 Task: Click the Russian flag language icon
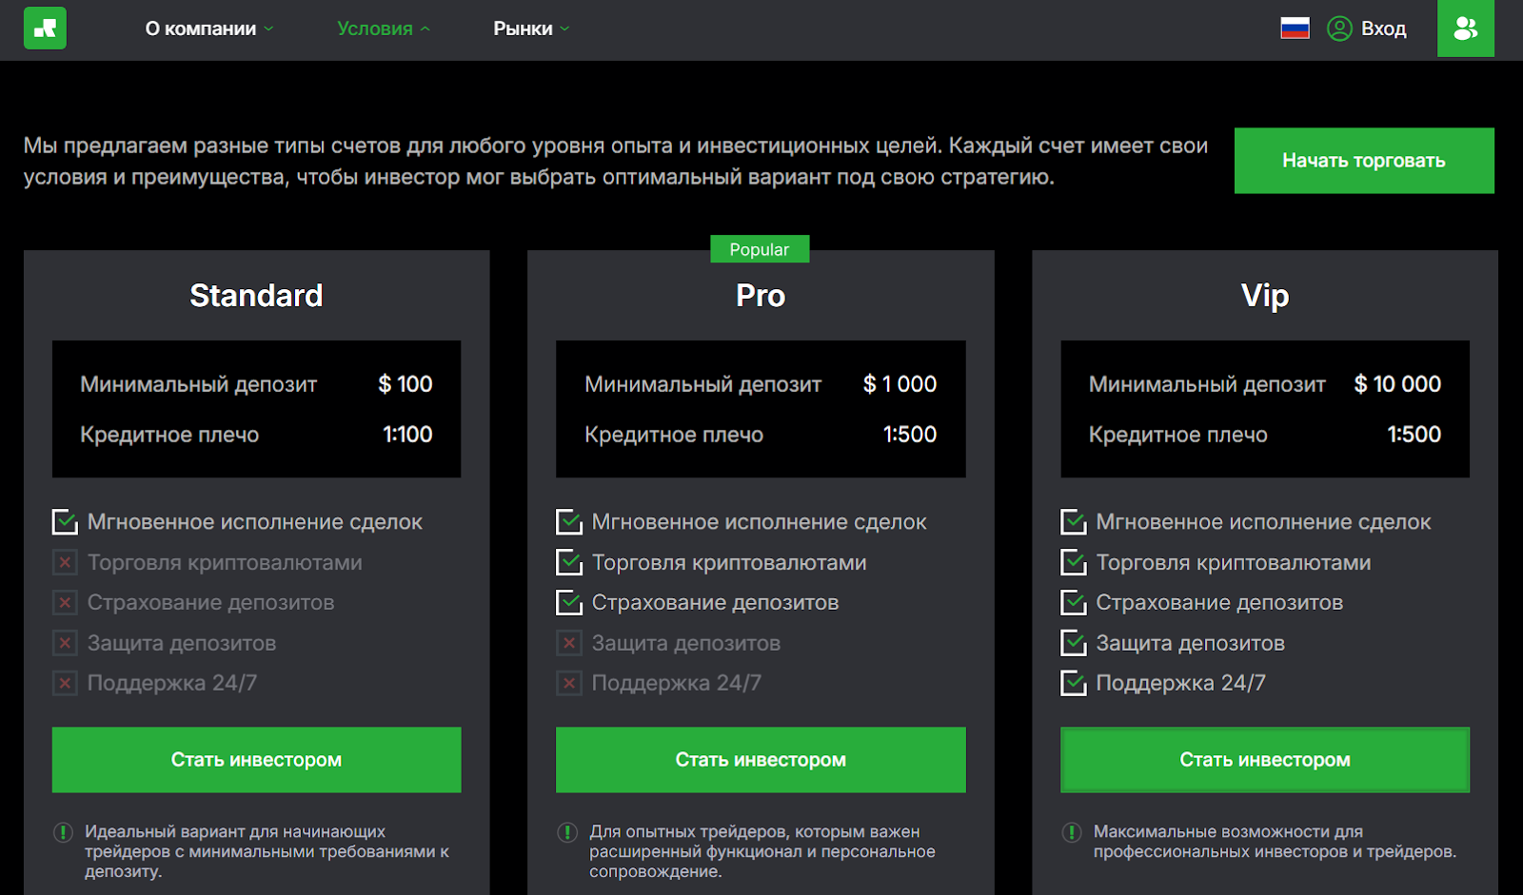click(x=1295, y=29)
